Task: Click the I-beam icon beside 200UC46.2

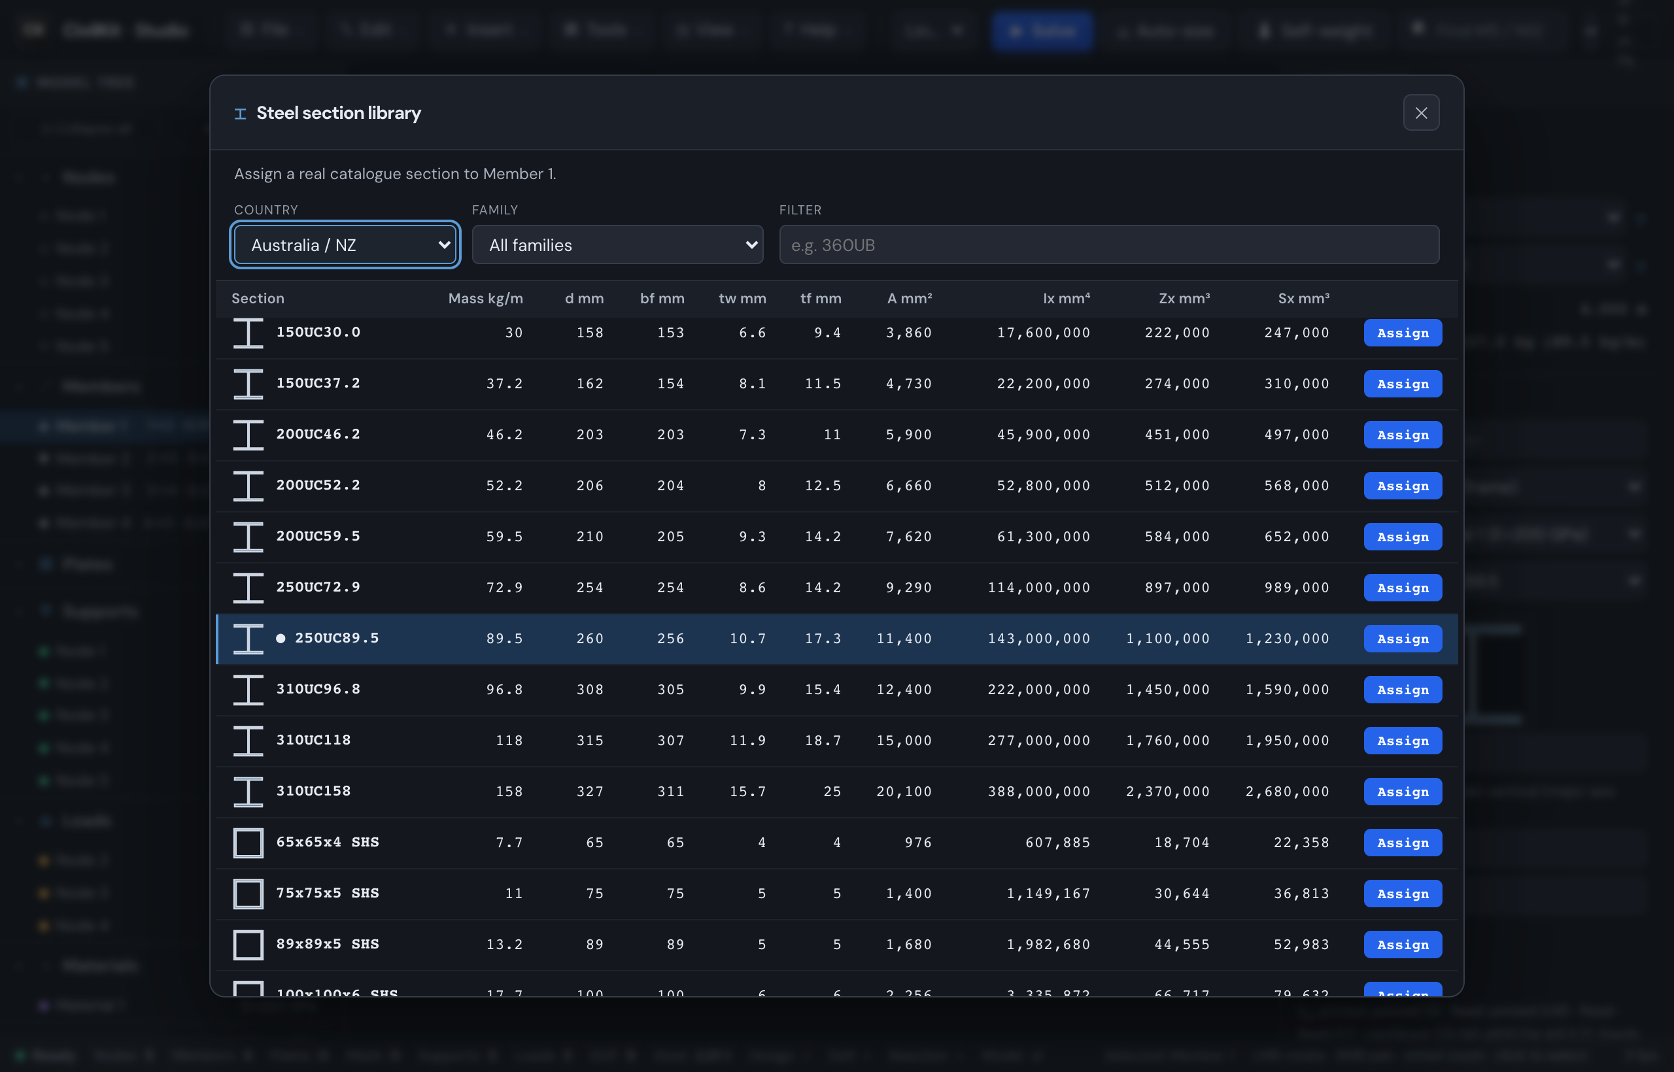Action: tap(248, 435)
